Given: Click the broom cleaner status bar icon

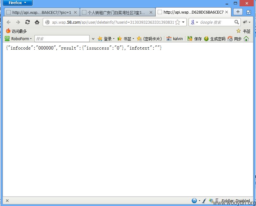Looking at the screenshot, I should (204, 201).
